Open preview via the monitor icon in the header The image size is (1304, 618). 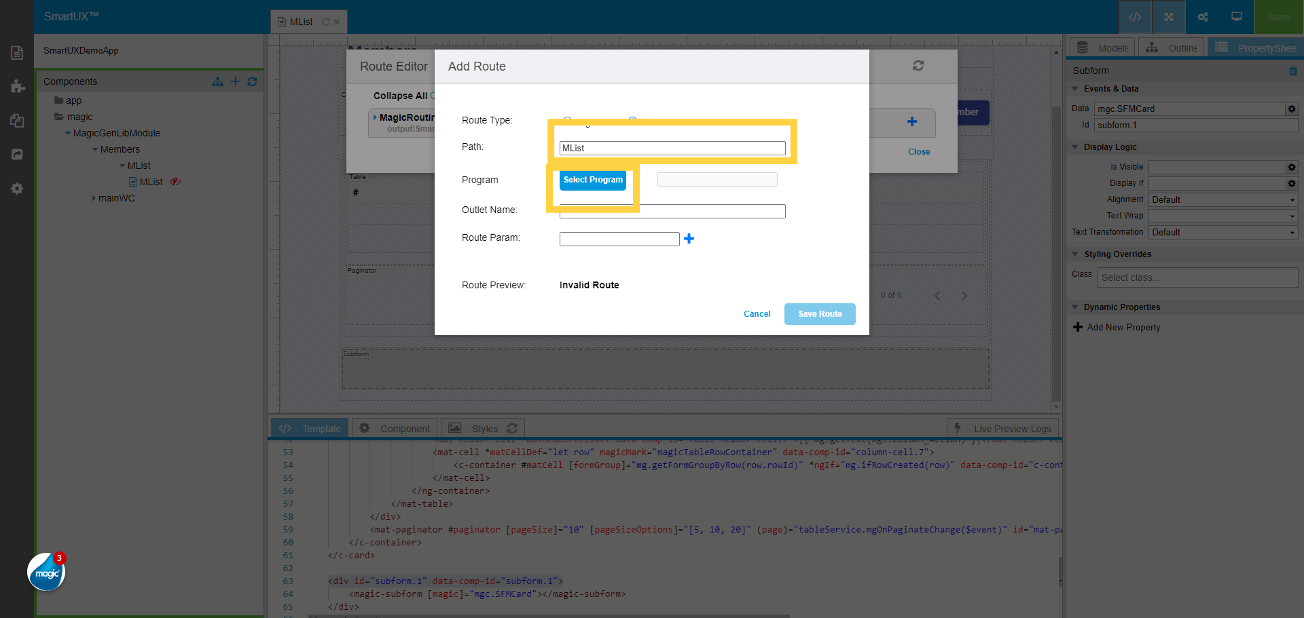click(1236, 17)
